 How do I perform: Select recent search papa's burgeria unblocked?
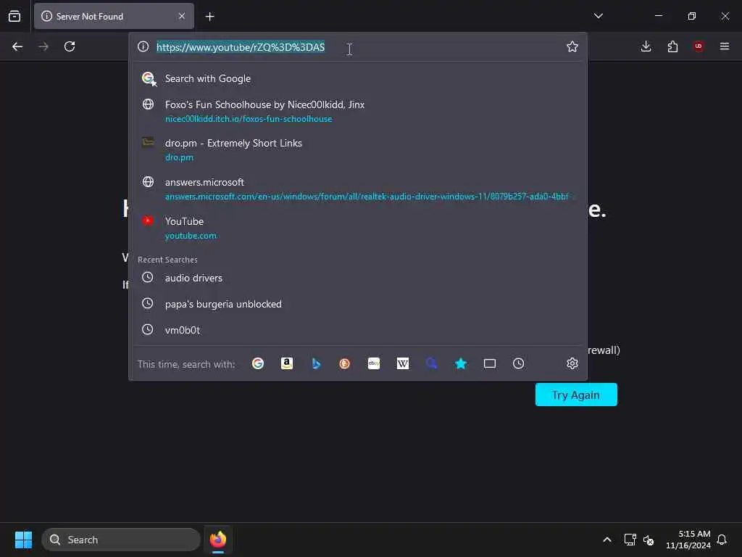click(358, 304)
